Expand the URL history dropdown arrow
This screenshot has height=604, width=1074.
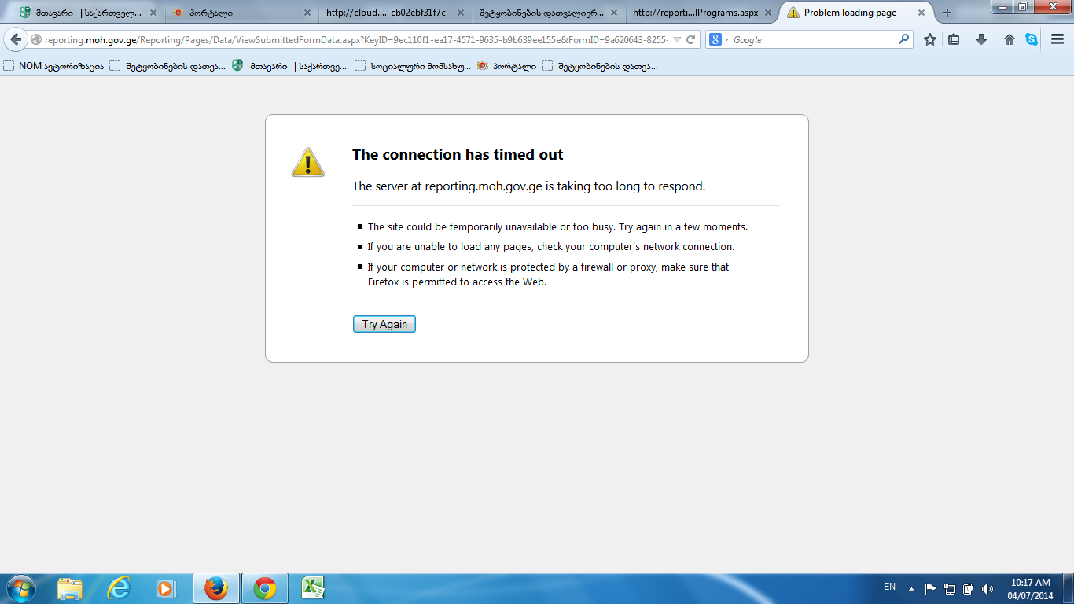pos(677,39)
